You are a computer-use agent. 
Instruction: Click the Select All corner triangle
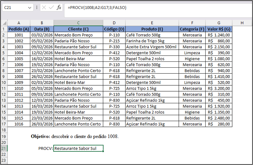pyautogui.click(x=4, y=23)
